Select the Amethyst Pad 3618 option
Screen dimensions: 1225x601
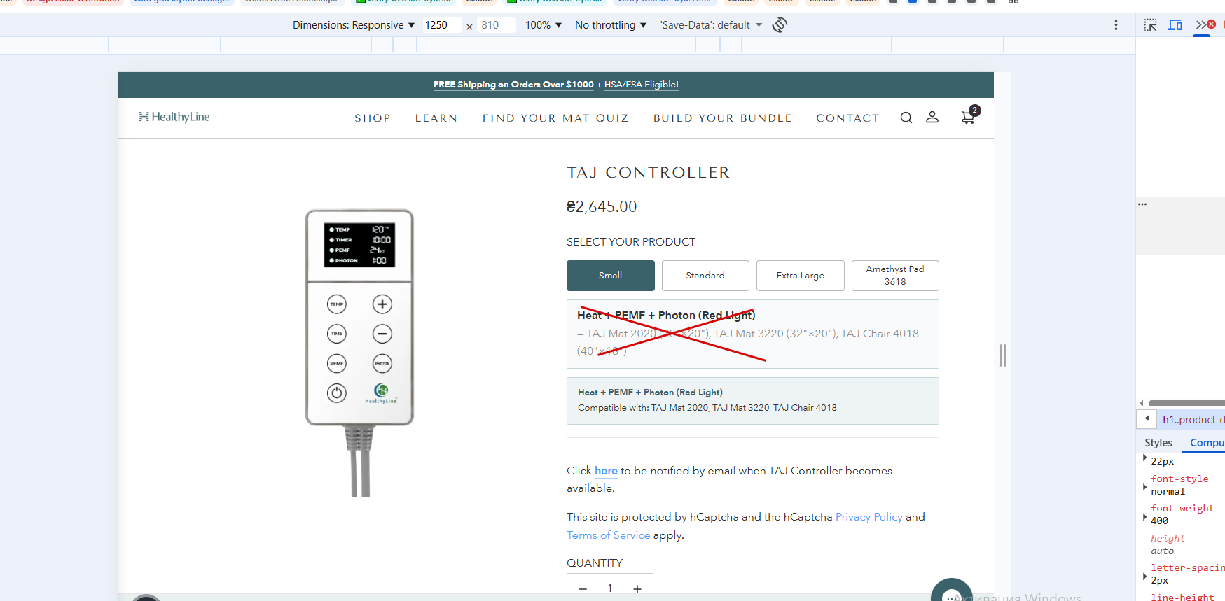point(895,276)
